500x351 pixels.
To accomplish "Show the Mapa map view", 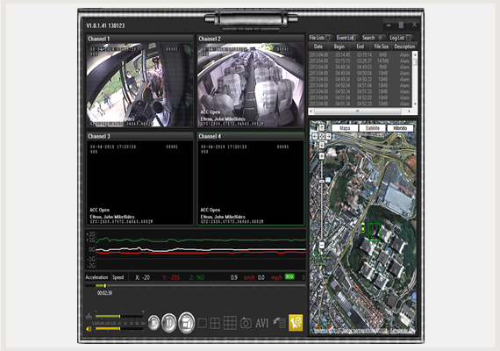I will [x=345, y=128].
